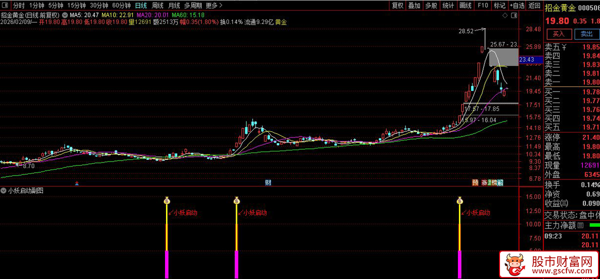The image size is (600, 279).
Task: Select the 60分钟 period tab
Action: tap(121, 5)
